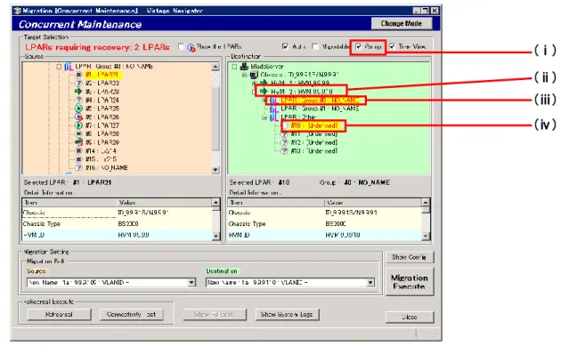Open the Destination migration path dropdown
Viewport: 561px width, 346px height.
click(x=370, y=282)
